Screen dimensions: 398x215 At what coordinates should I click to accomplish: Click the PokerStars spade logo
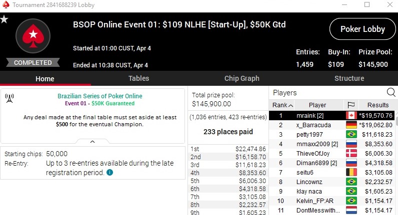pos(33,37)
